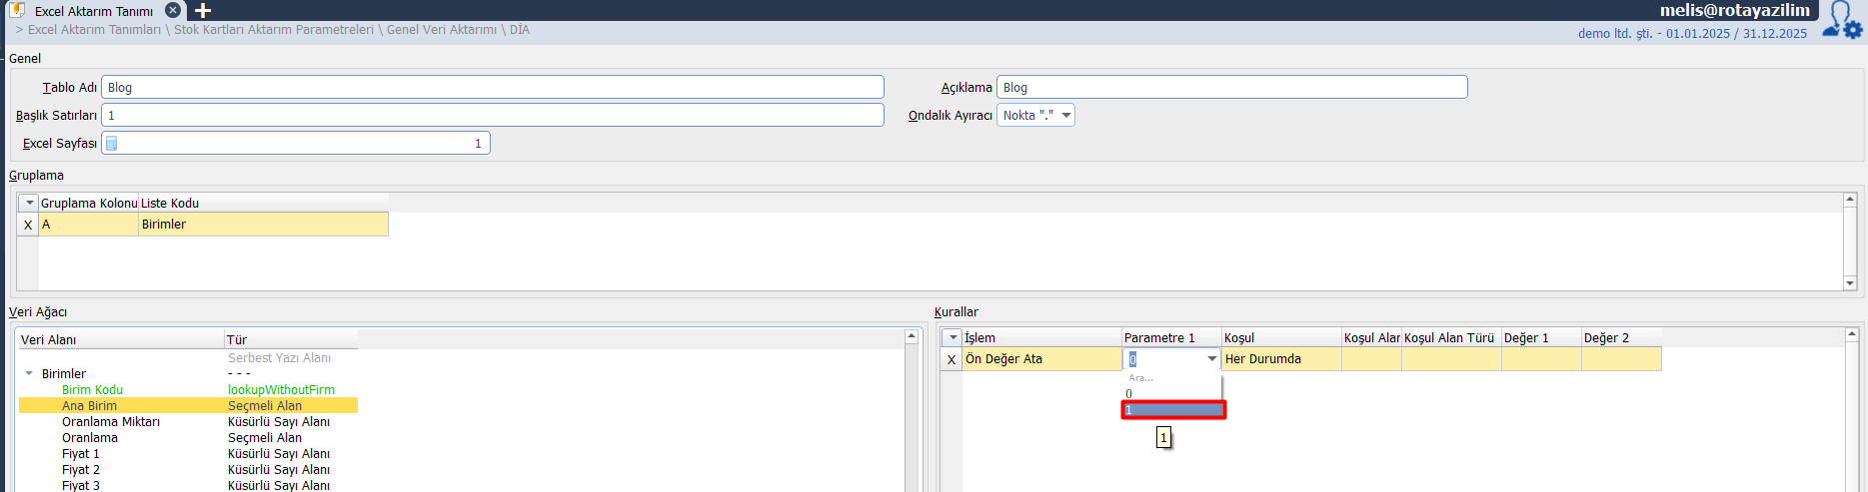1868x492 pixels.
Task: Click the user settings icon at top right
Action: (x=1841, y=20)
